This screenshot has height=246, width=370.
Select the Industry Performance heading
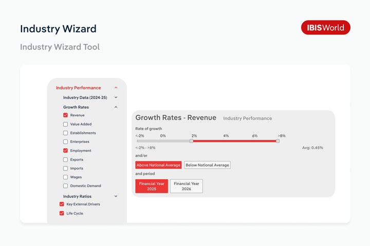click(x=78, y=88)
